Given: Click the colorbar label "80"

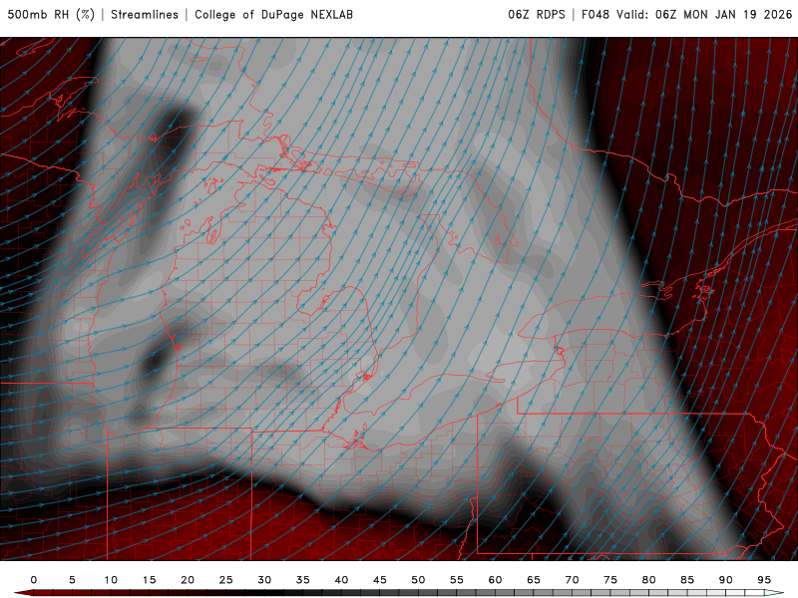Looking at the screenshot, I should pos(649,580).
